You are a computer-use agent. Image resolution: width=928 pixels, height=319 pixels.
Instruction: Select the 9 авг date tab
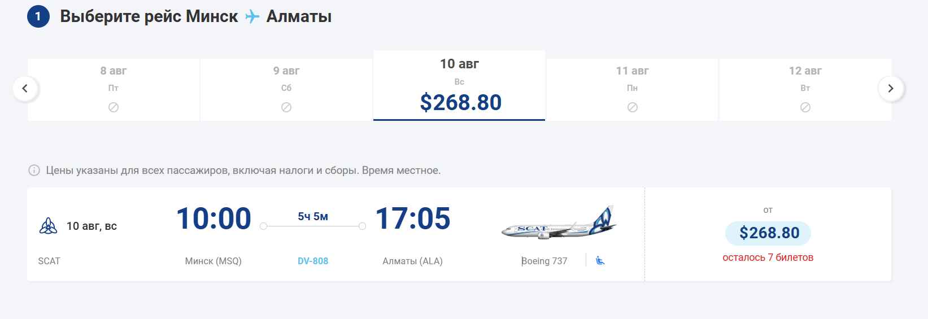click(286, 89)
